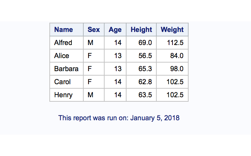This screenshot has height=156, width=251.
Task: Select the Alfred name cell
Action: (67, 43)
